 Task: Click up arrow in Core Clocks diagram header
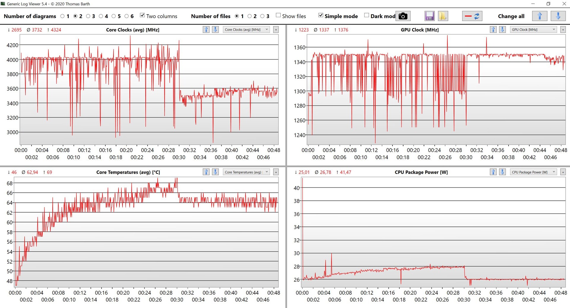point(206,29)
